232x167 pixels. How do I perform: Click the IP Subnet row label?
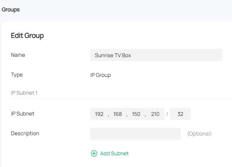23,114
